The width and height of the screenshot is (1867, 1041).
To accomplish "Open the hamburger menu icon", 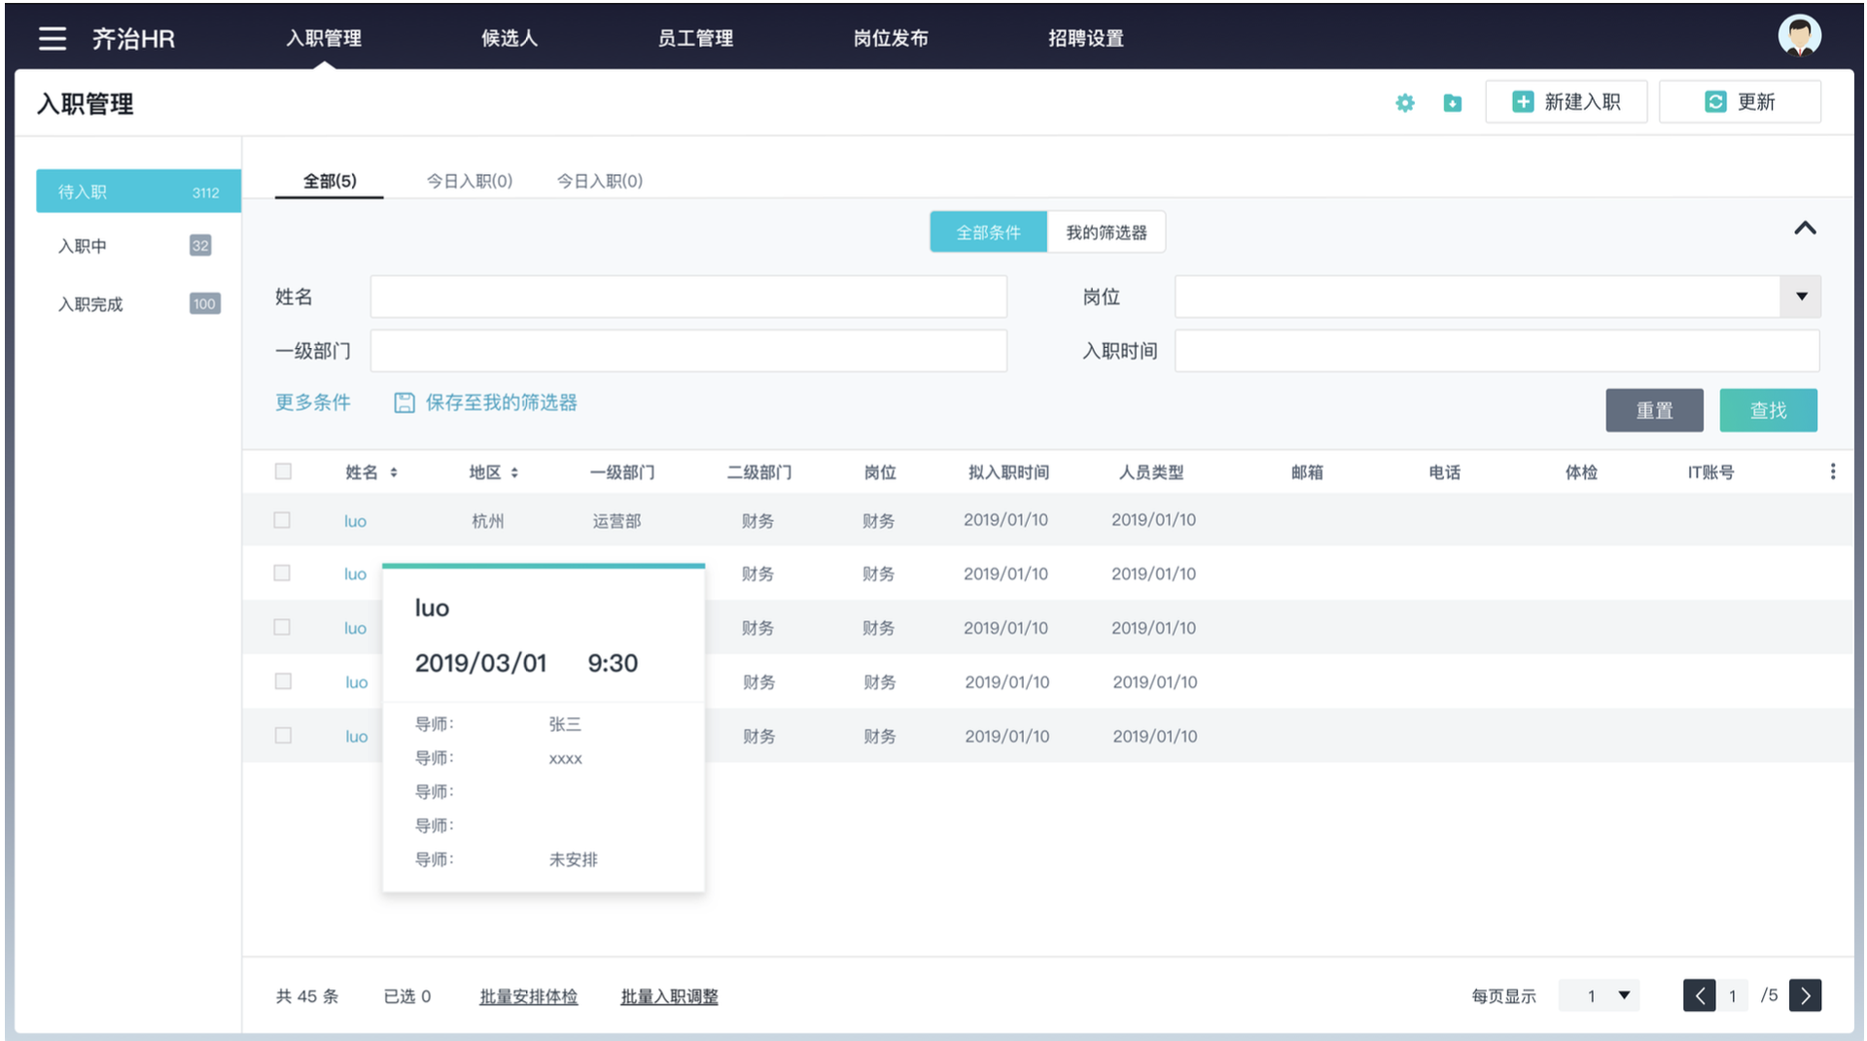I will coord(53,39).
